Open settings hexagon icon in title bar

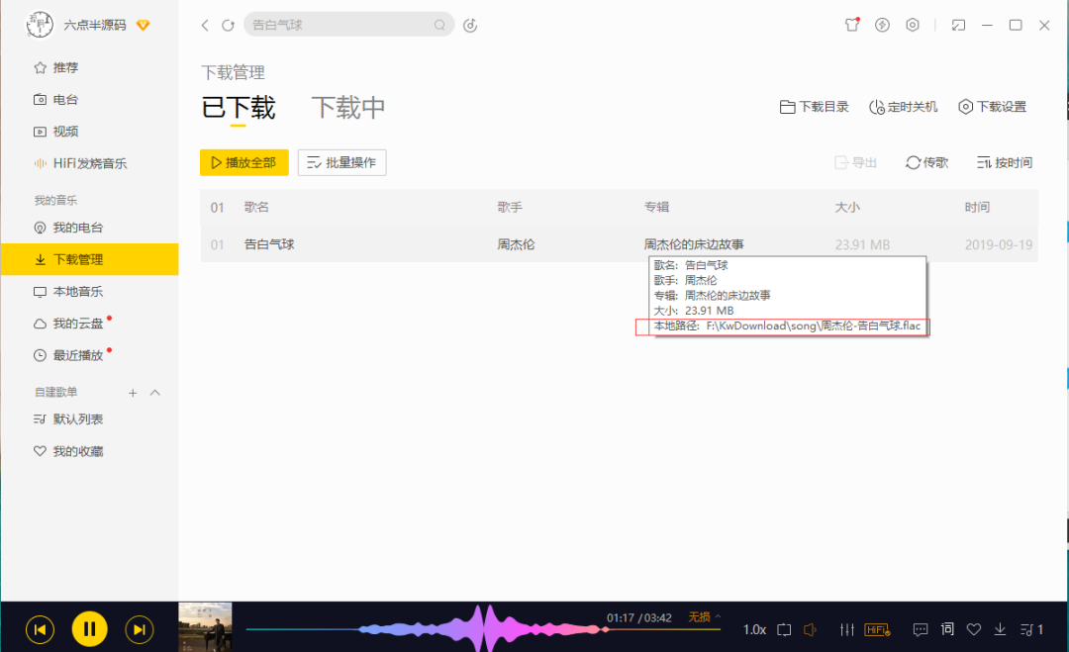[x=913, y=25]
